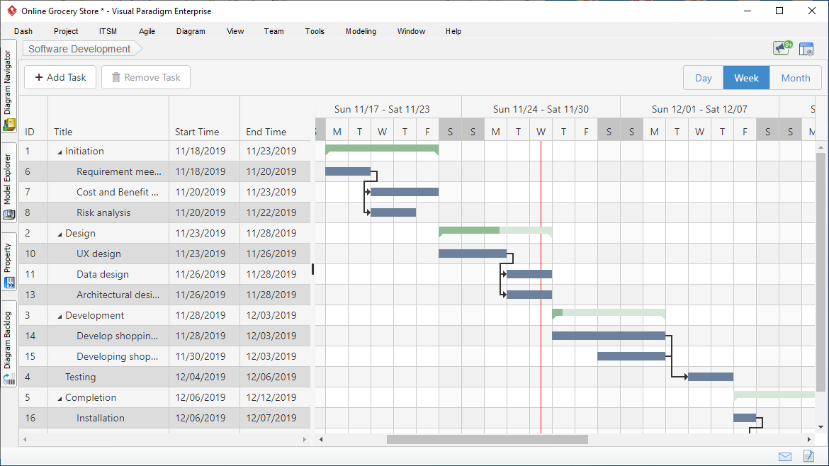Reselect the Week view mode
The height and width of the screenshot is (466, 829).
click(x=746, y=78)
